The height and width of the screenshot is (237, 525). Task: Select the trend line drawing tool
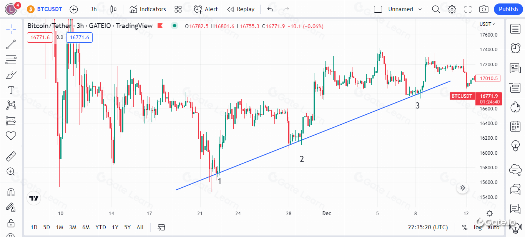pos(11,44)
